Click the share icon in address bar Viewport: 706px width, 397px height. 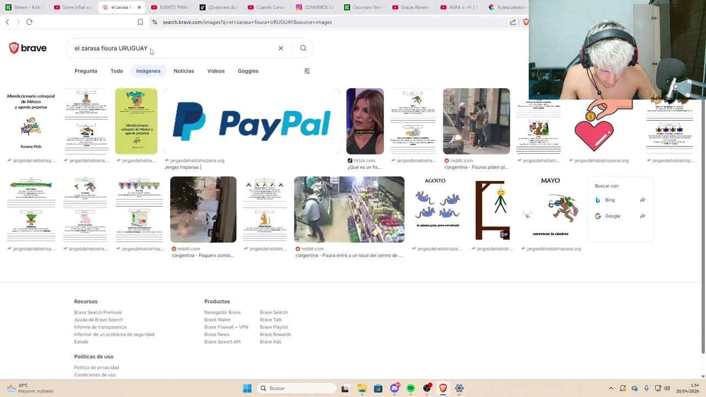click(513, 22)
